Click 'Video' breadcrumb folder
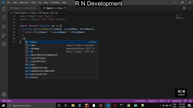Viewport: 193px width, 108px height. [x=33, y=13]
